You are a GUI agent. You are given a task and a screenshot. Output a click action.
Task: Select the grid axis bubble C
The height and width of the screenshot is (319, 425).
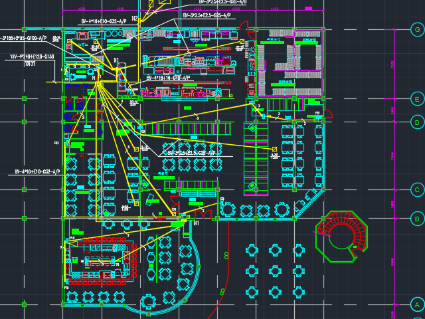[418, 189]
